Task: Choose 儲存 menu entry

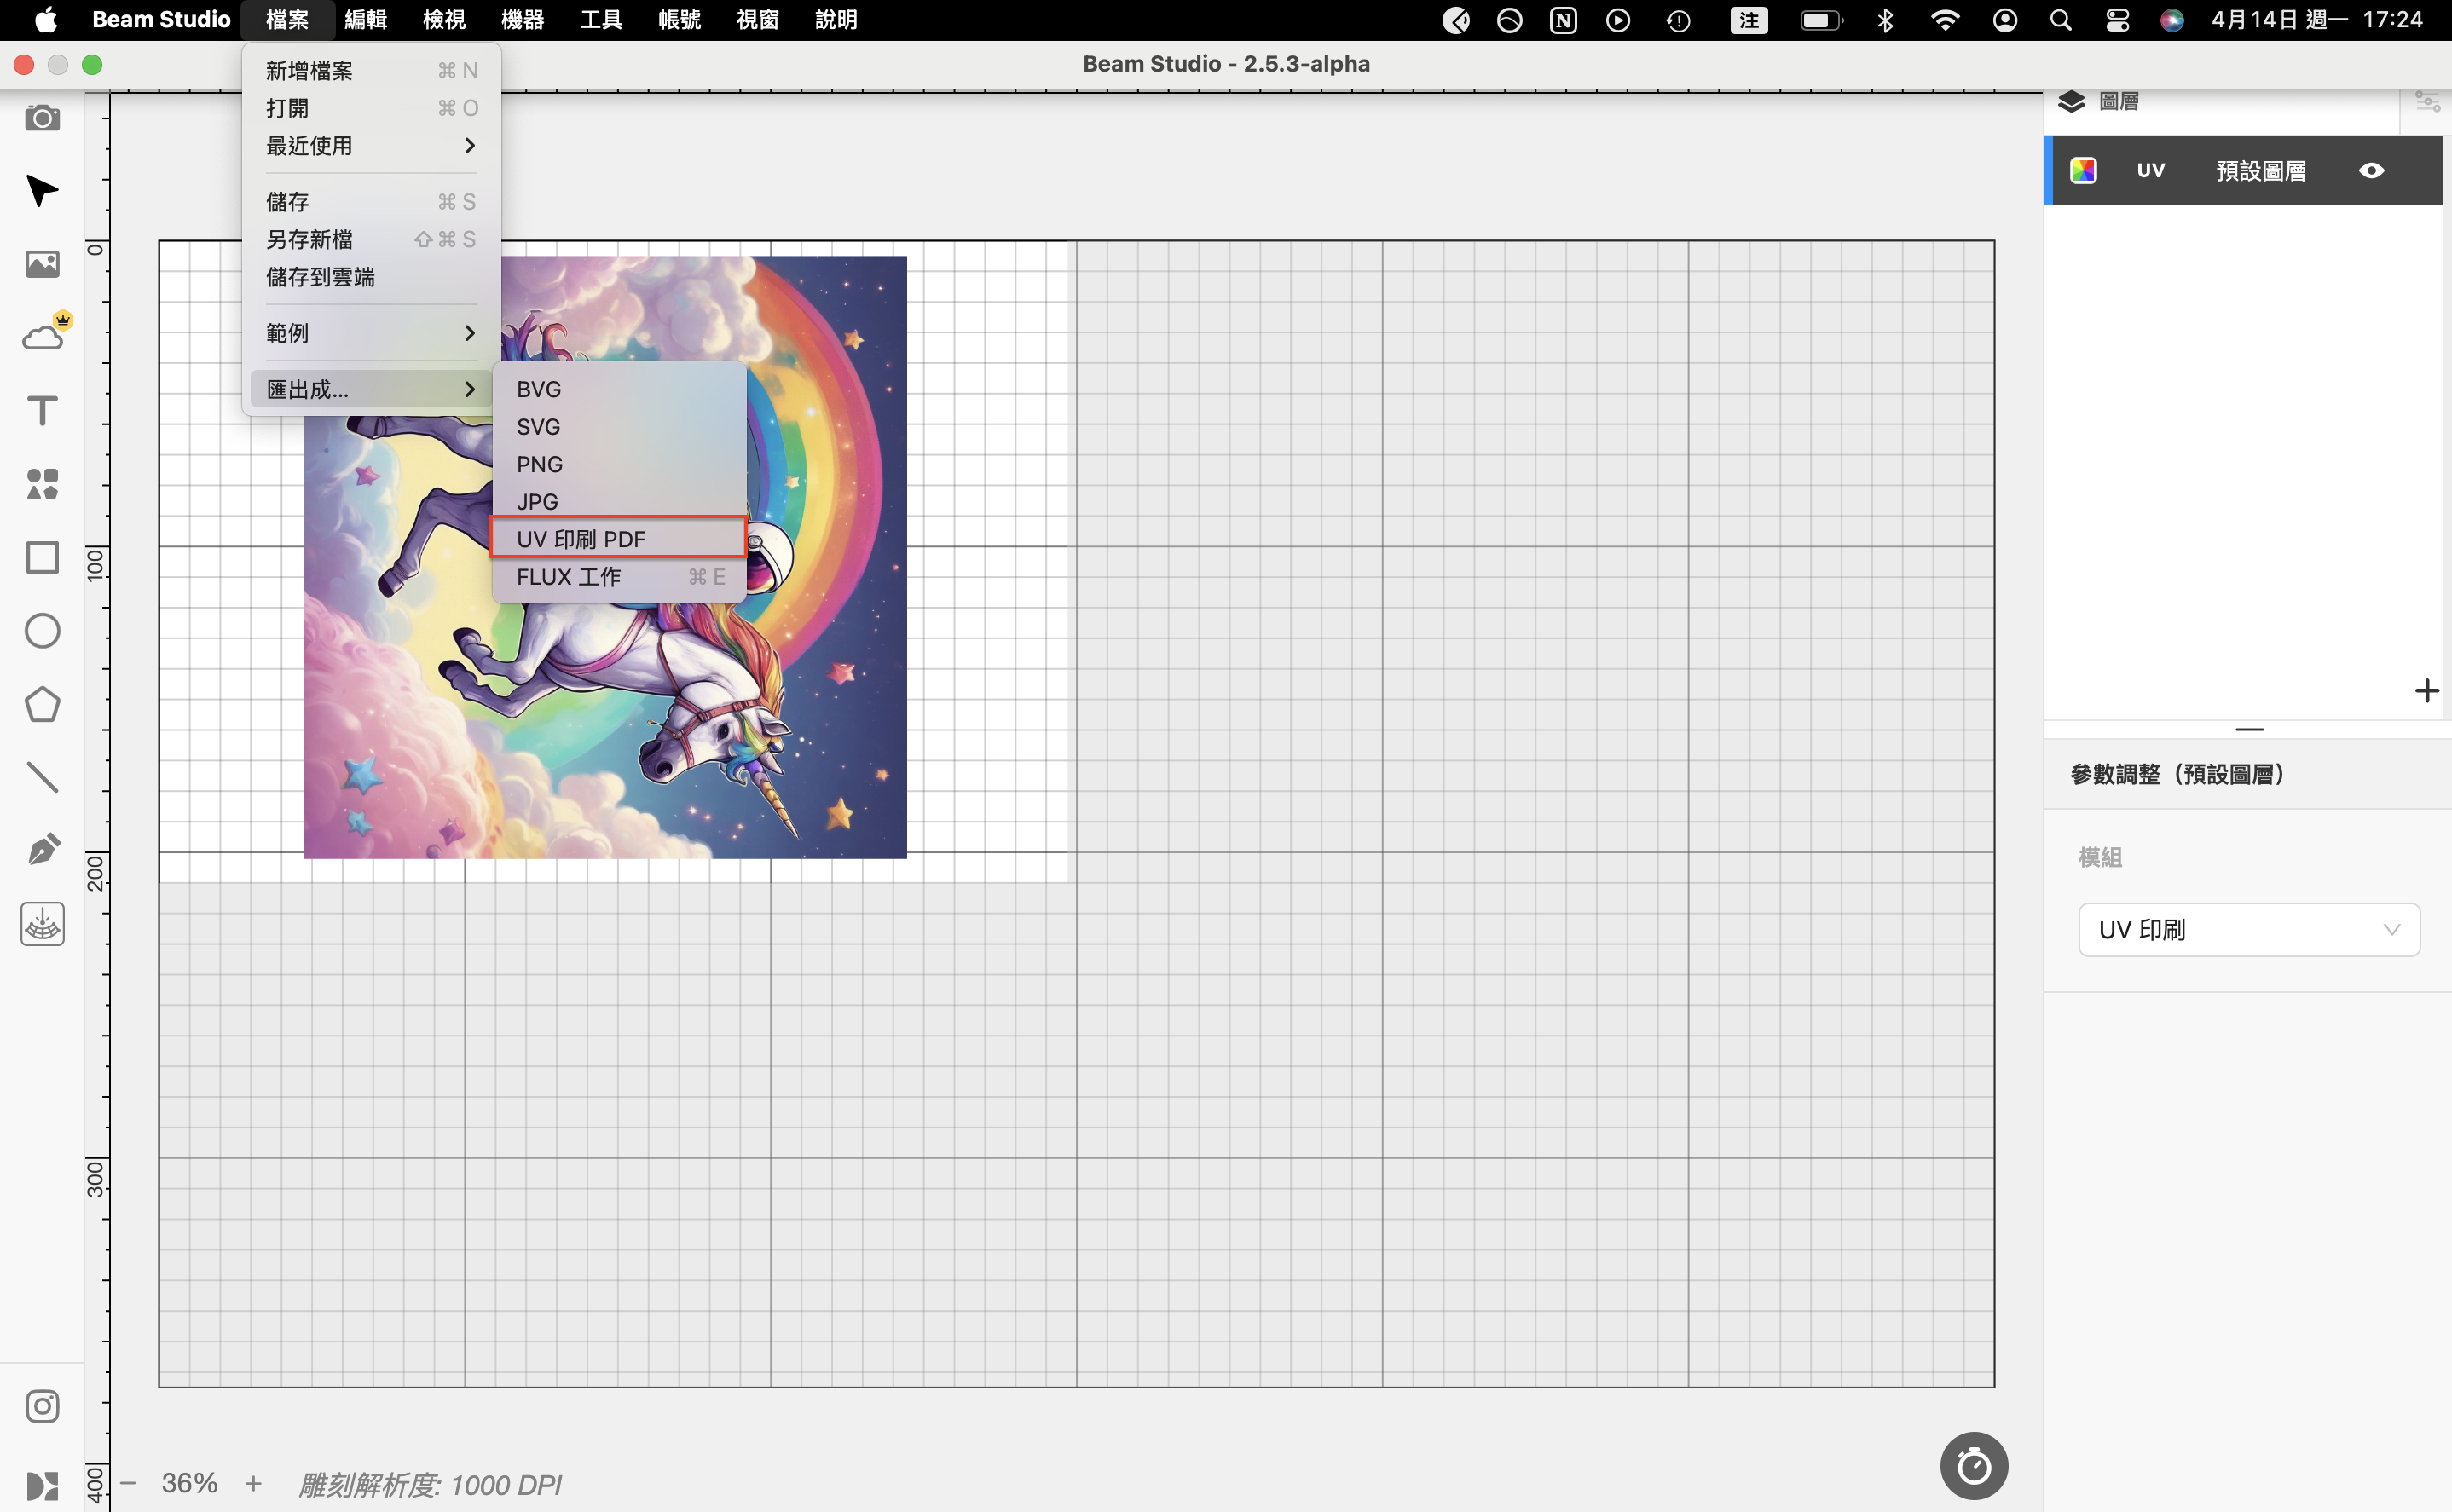Action: [x=371, y=202]
